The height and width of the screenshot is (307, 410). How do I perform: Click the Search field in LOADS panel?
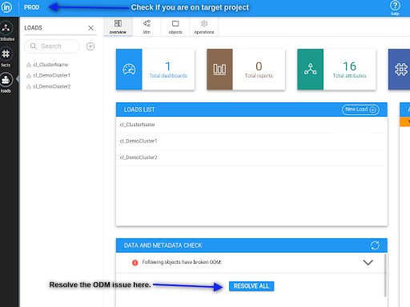[x=52, y=46]
